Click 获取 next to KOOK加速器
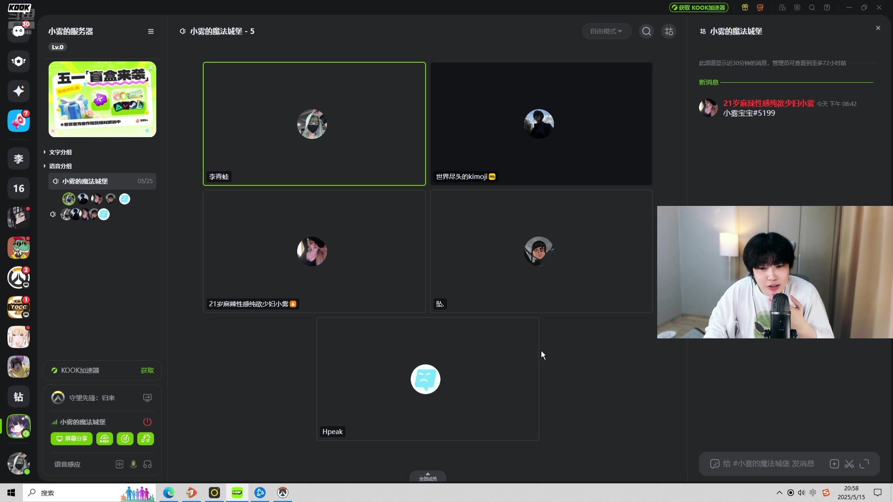This screenshot has width=893, height=502. point(147,370)
